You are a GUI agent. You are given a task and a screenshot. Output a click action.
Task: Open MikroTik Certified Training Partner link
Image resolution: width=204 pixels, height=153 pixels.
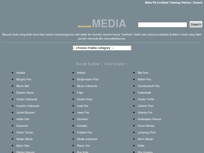[168, 3]
